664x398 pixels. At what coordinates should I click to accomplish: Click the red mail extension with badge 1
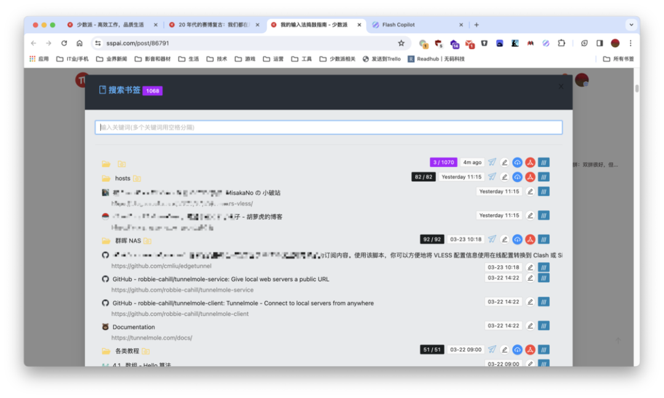click(x=469, y=44)
